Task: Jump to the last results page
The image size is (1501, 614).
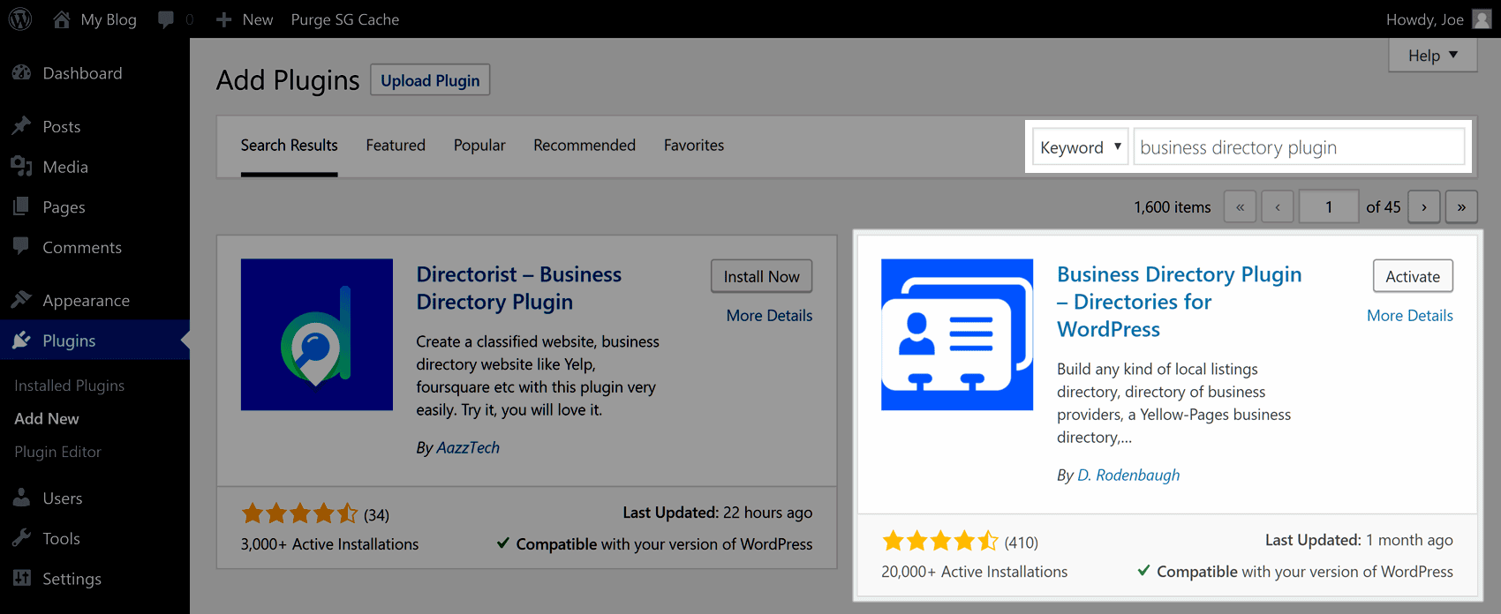Action: click(x=1461, y=207)
